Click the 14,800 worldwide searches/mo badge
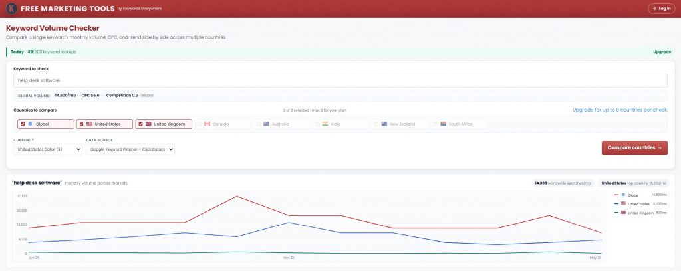The width and height of the screenshot is (681, 271). (x=563, y=183)
